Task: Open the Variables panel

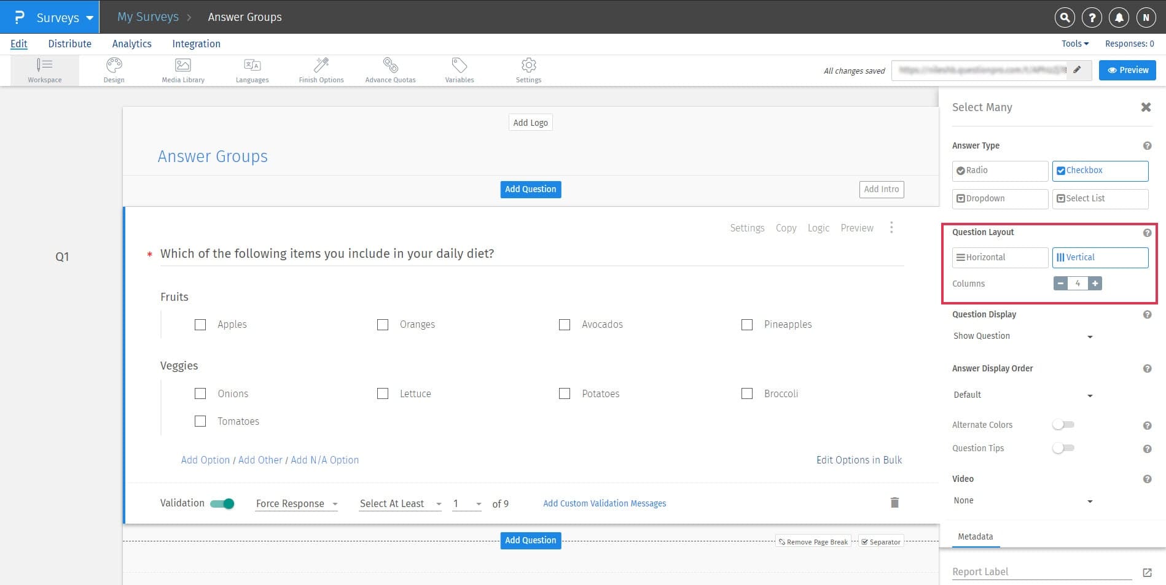Action: [x=459, y=69]
